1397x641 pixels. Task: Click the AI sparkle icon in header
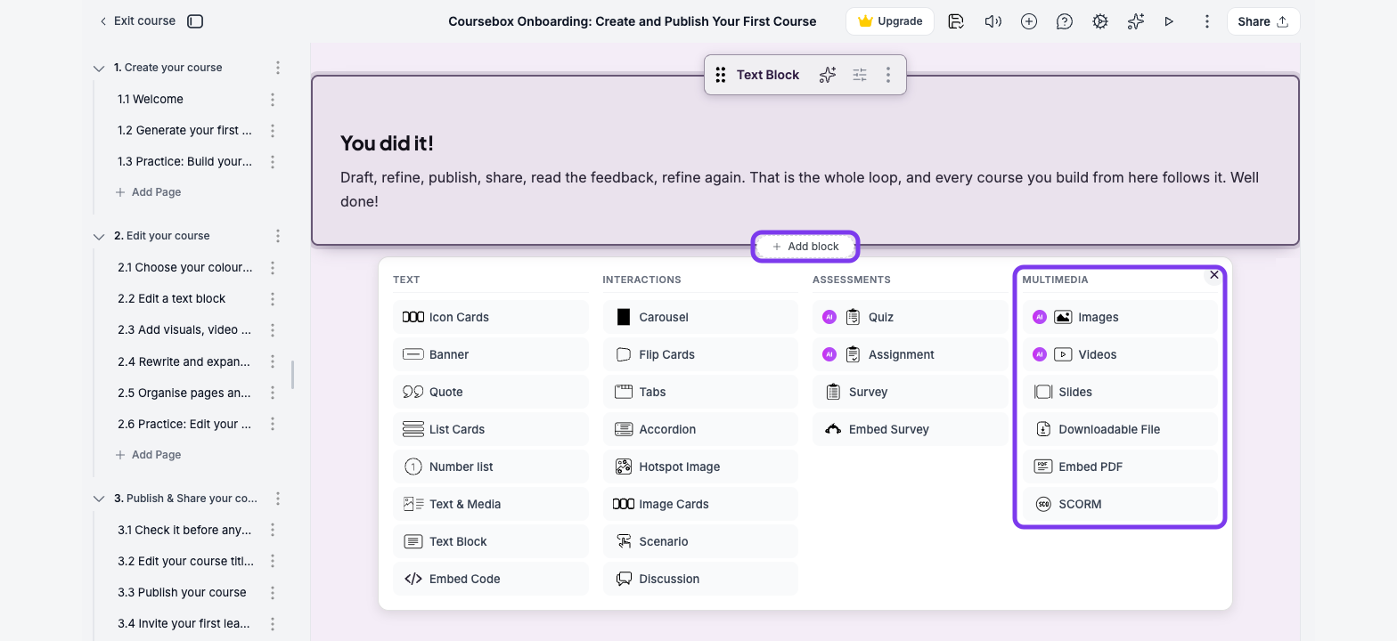1135,21
